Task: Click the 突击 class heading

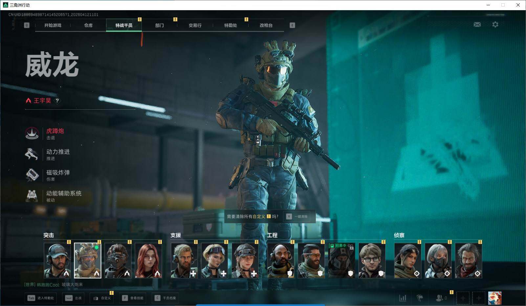Action: (49, 235)
